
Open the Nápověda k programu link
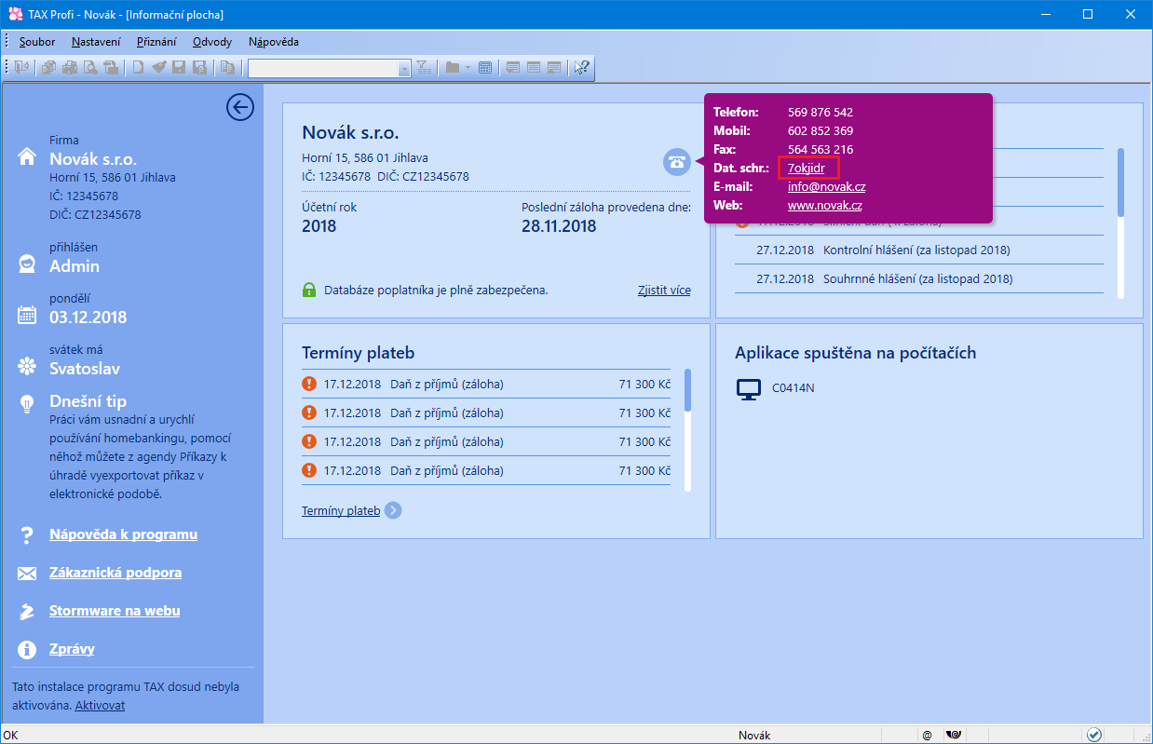click(123, 534)
